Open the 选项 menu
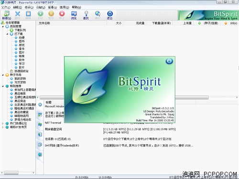This screenshot has width=239, height=179. (x=64, y=7)
